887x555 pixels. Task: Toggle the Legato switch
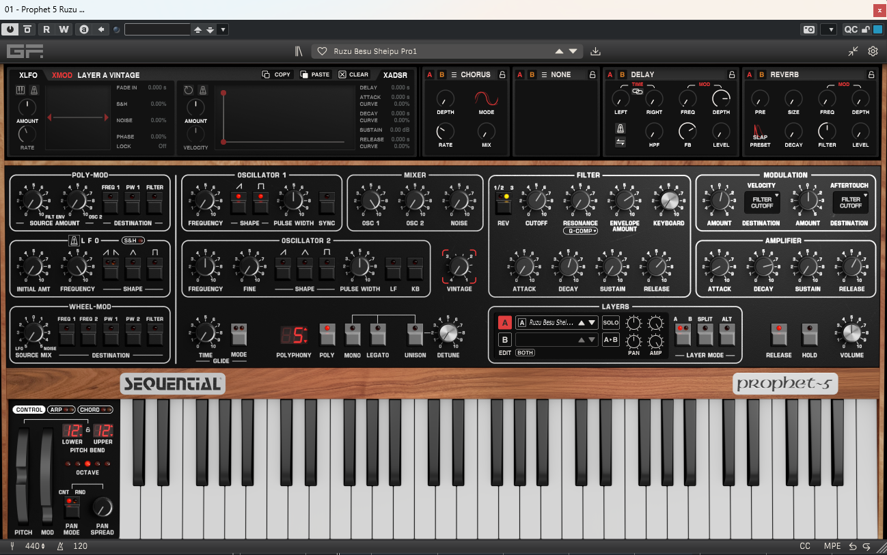(377, 334)
